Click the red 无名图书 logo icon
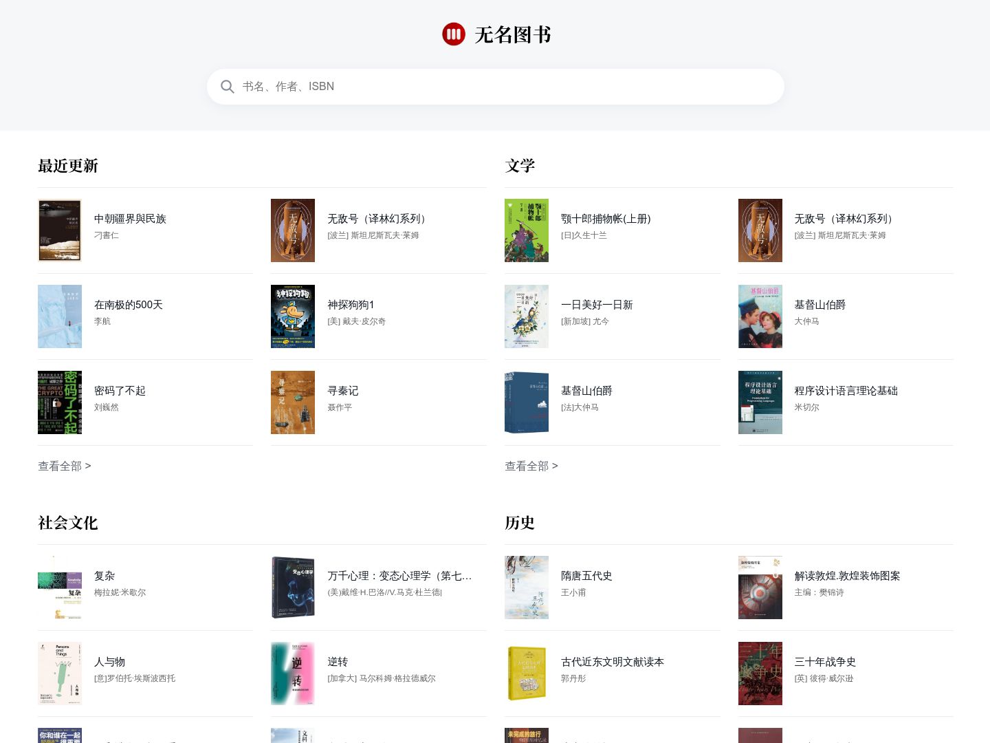The image size is (990, 743). click(x=454, y=34)
